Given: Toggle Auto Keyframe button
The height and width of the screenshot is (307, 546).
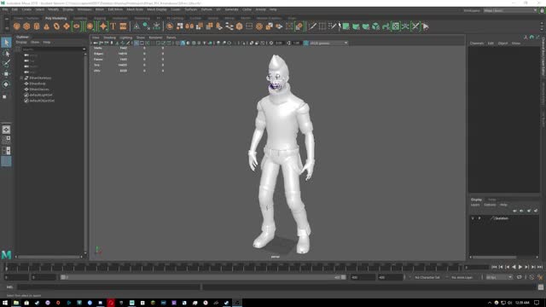Looking at the screenshot, I should 531,277.
